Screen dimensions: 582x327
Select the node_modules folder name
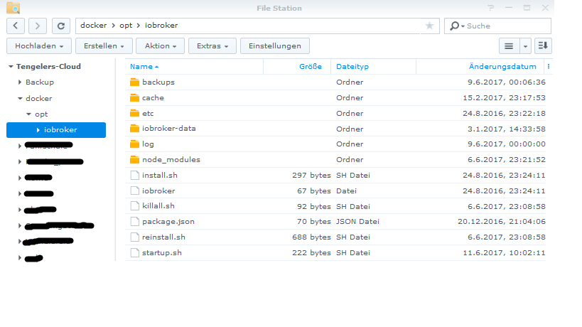click(171, 160)
